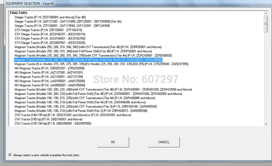Select STX Steiger Tractor Z5F100001 - Z7F106315
Image resolution: width=272 pixels, height=166 pixels.
click(48, 30)
